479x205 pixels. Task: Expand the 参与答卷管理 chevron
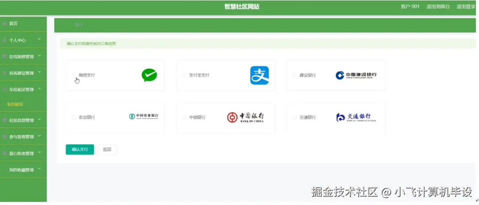click(x=39, y=136)
